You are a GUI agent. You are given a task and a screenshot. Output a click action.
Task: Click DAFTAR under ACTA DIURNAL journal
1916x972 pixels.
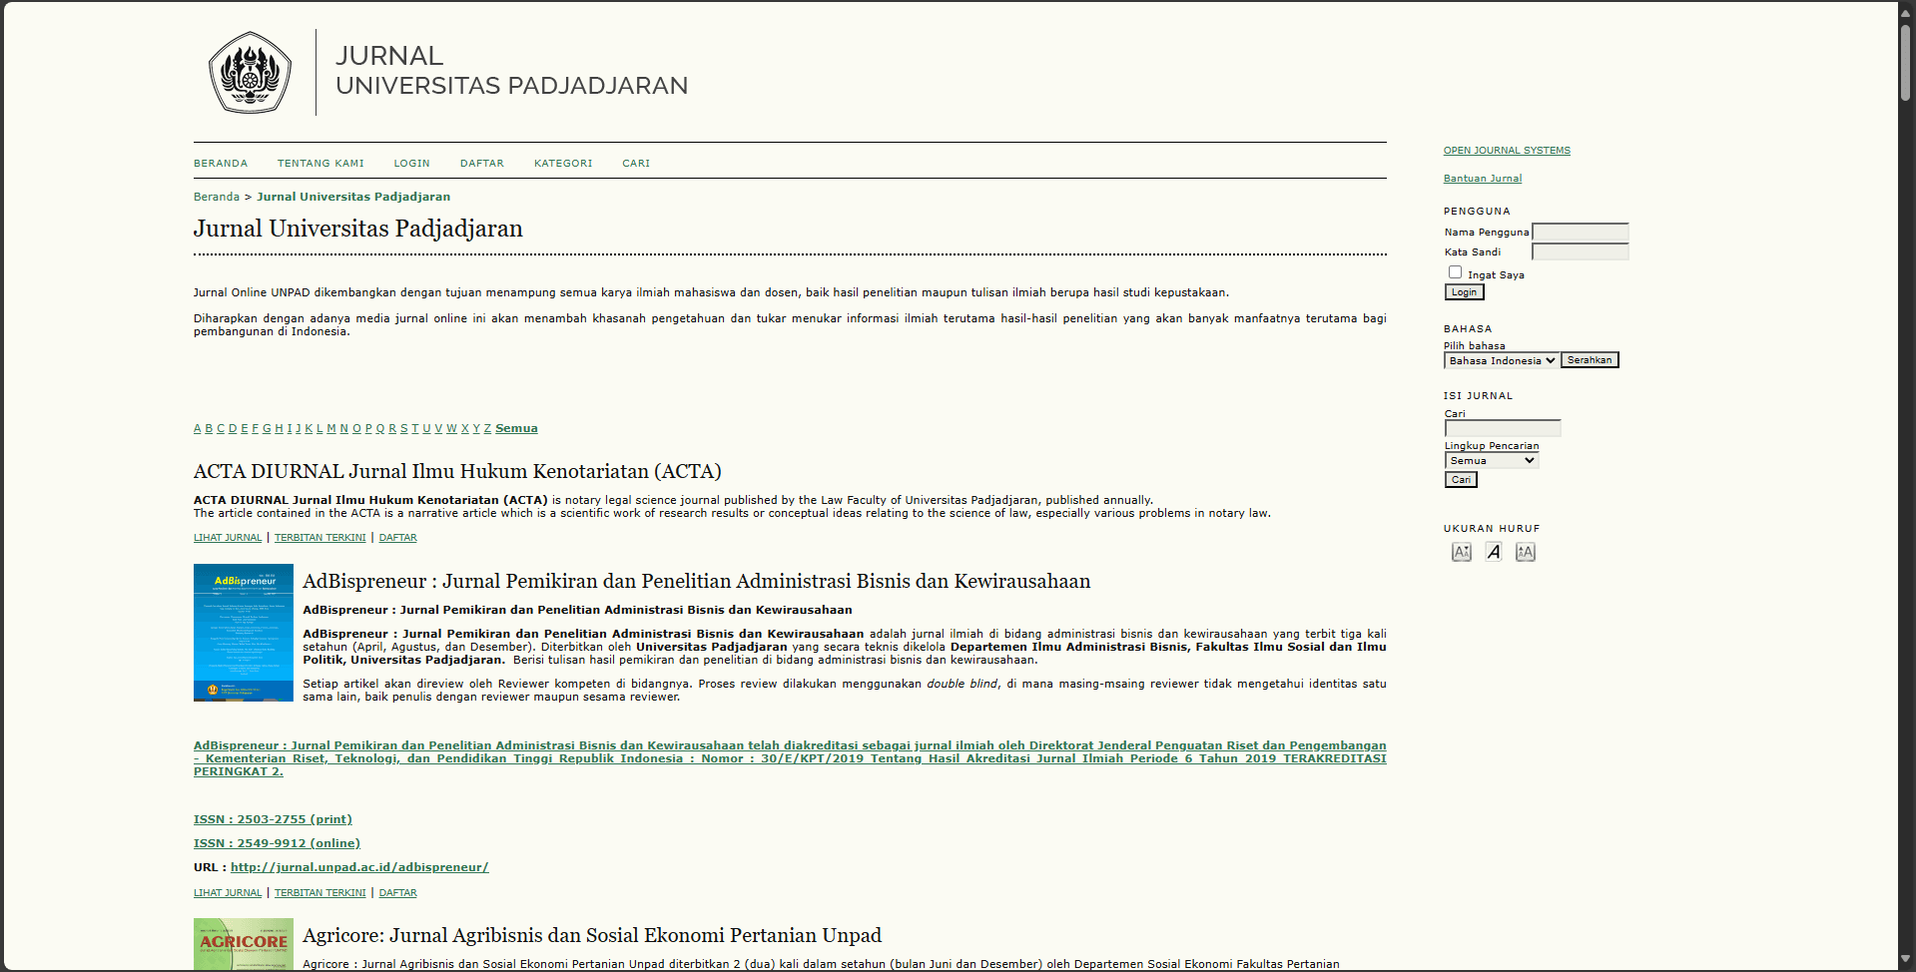tap(398, 538)
